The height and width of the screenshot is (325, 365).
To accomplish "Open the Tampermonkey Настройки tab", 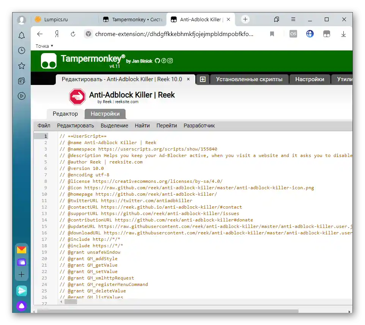I will point(310,79).
